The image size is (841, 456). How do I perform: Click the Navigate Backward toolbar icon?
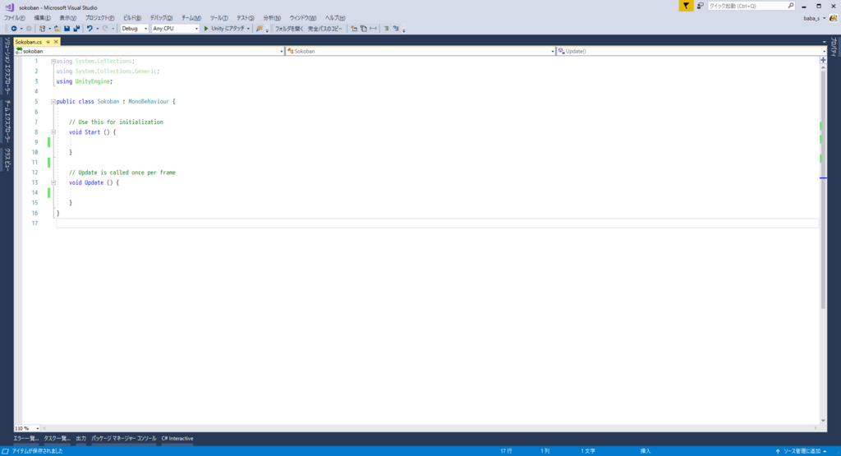13,29
